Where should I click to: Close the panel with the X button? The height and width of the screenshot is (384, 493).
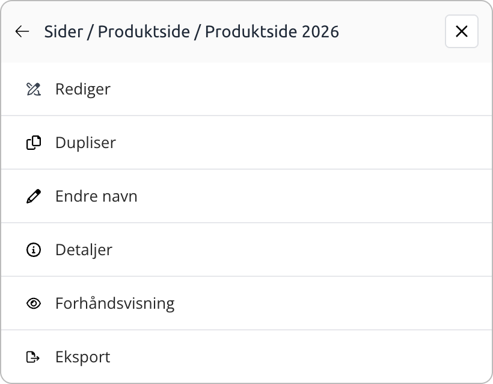tap(461, 31)
